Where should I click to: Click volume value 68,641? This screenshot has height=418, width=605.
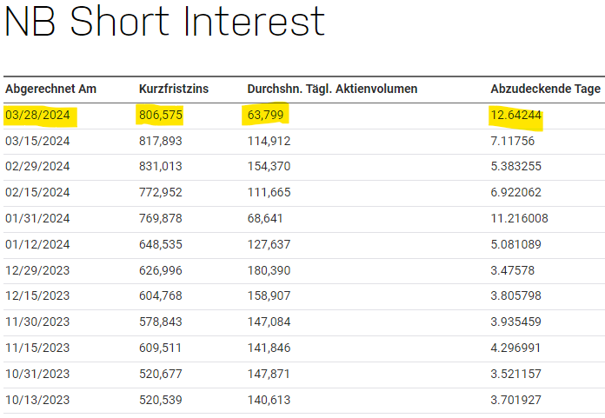(265, 219)
